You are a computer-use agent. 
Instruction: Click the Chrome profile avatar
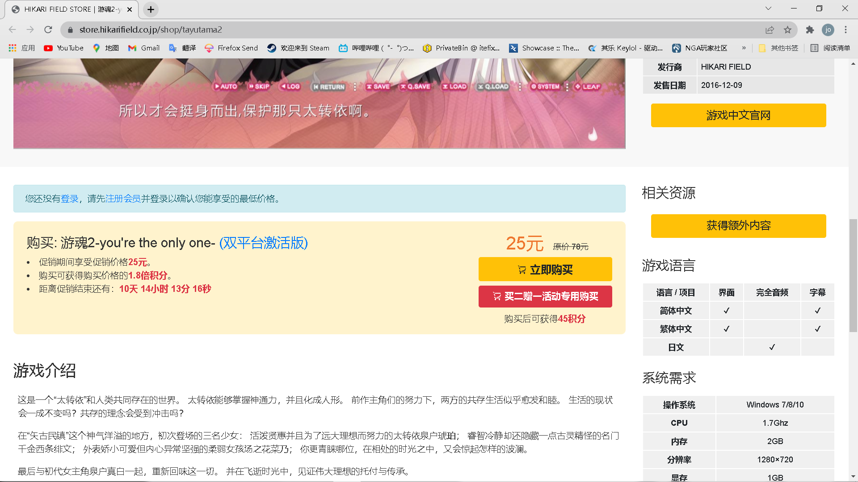click(x=828, y=29)
